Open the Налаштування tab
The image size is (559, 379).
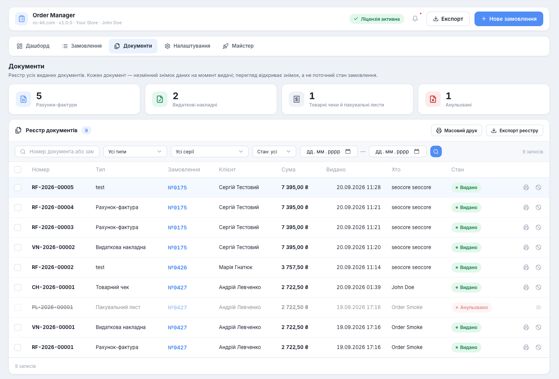click(x=187, y=46)
